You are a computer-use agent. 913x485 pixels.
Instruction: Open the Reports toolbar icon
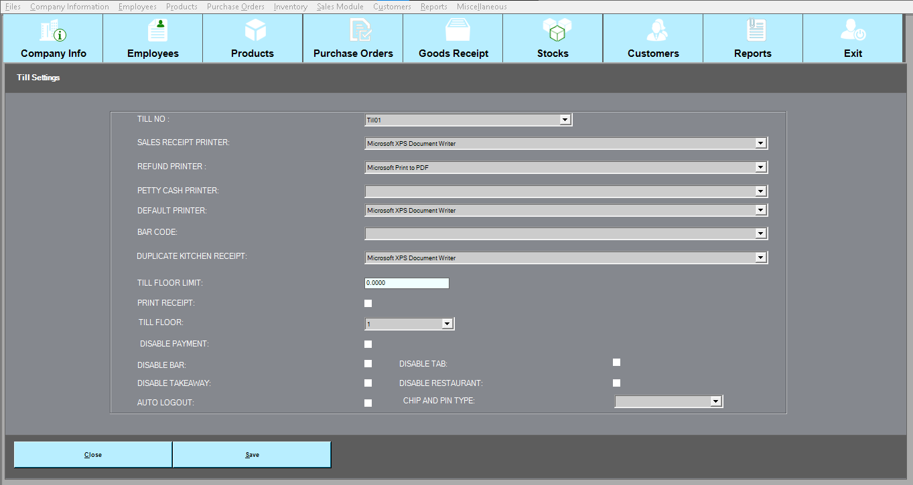pyautogui.click(x=753, y=31)
